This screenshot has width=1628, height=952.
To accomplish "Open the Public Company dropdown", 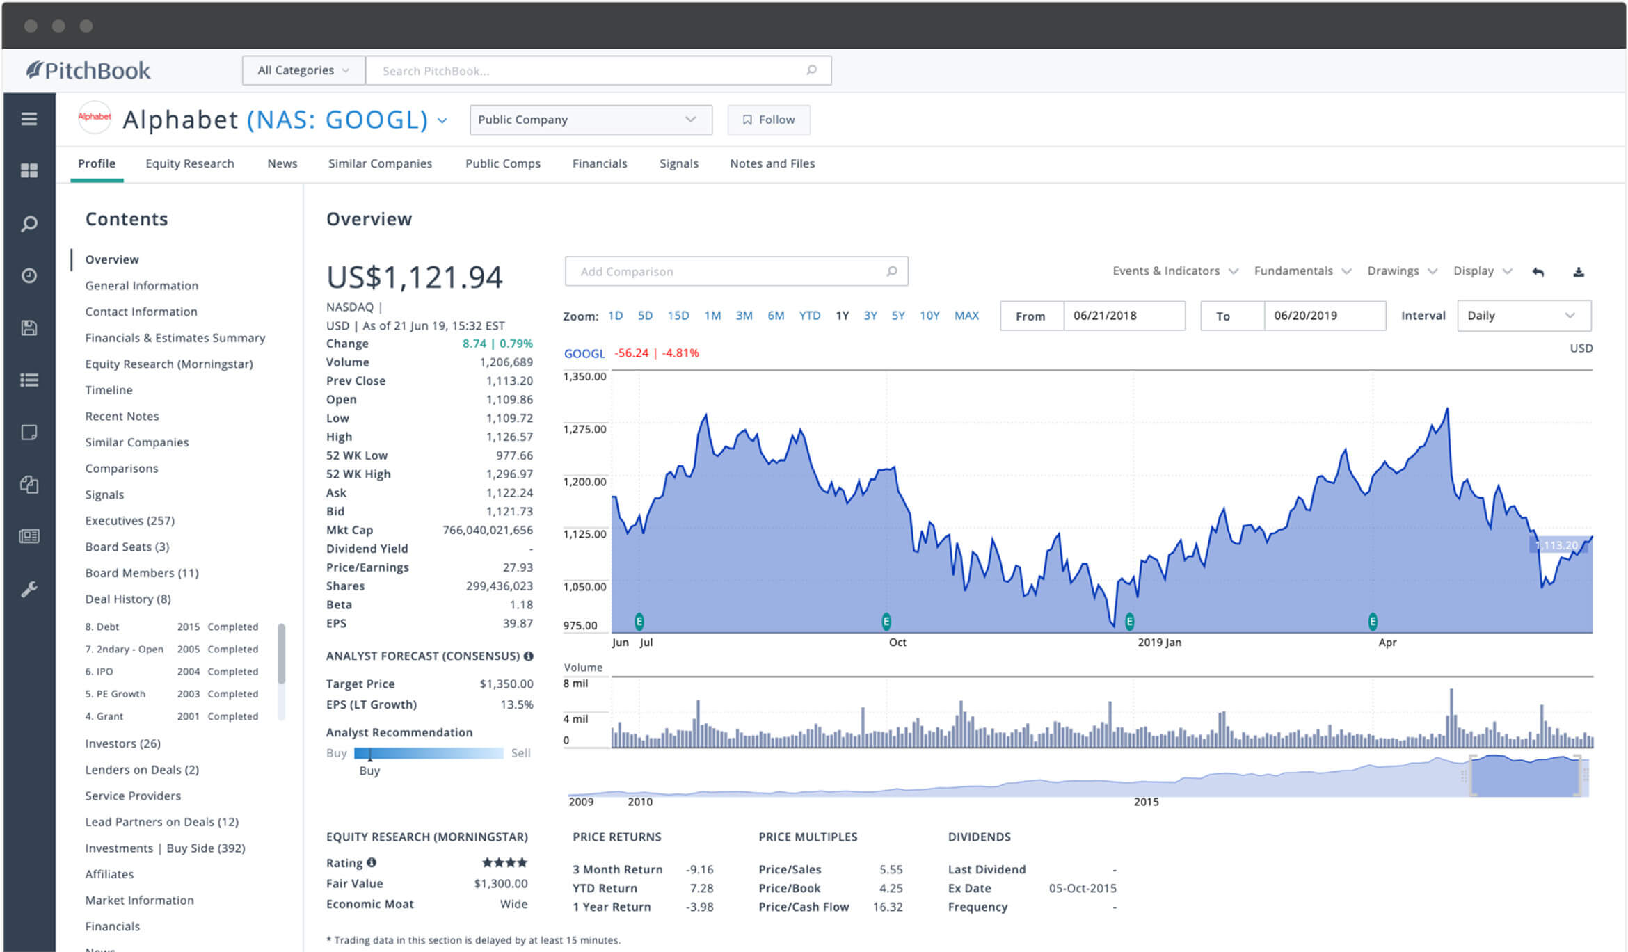I will click(591, 120).
